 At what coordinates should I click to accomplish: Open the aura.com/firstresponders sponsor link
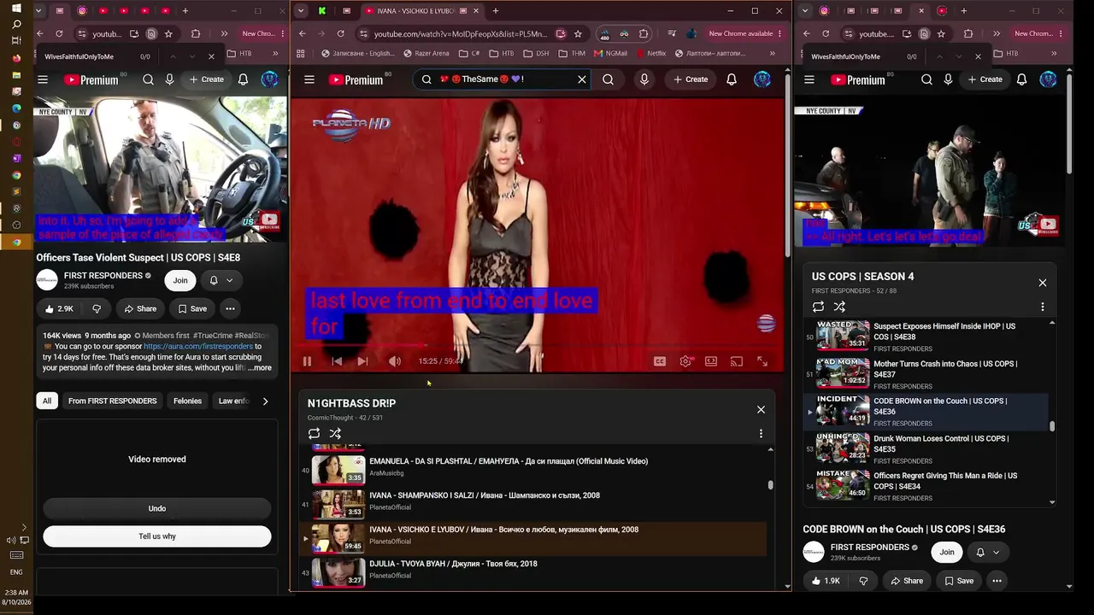(198, 347)
